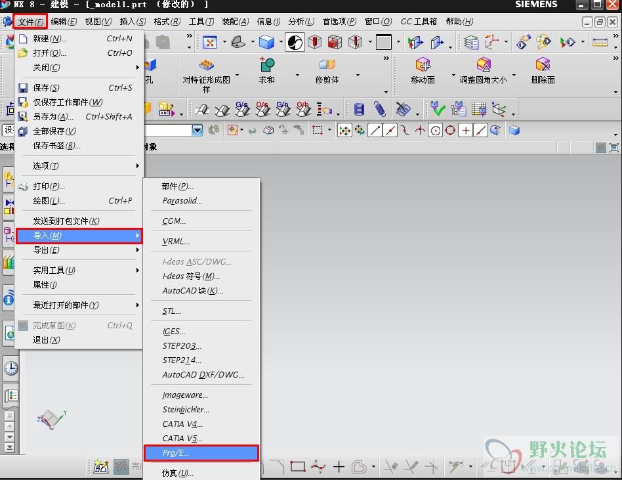Open the Roles palette sidebar tab
This screenshot has height=480, width=622.
[x=10, y=395]
